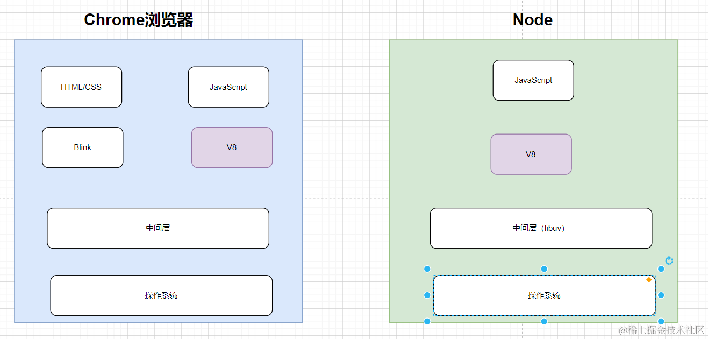Click the top-middle resize handle of selected box
Image resolution: width=708 pixels, height=339 pixels.
[x=544, y=269]
